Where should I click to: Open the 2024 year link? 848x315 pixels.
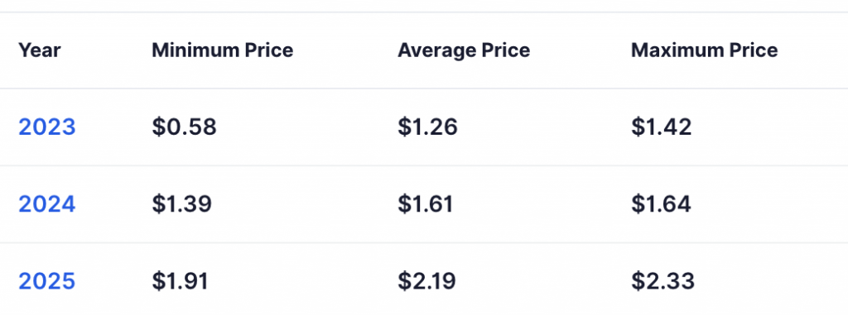click(x=47, y=204)
